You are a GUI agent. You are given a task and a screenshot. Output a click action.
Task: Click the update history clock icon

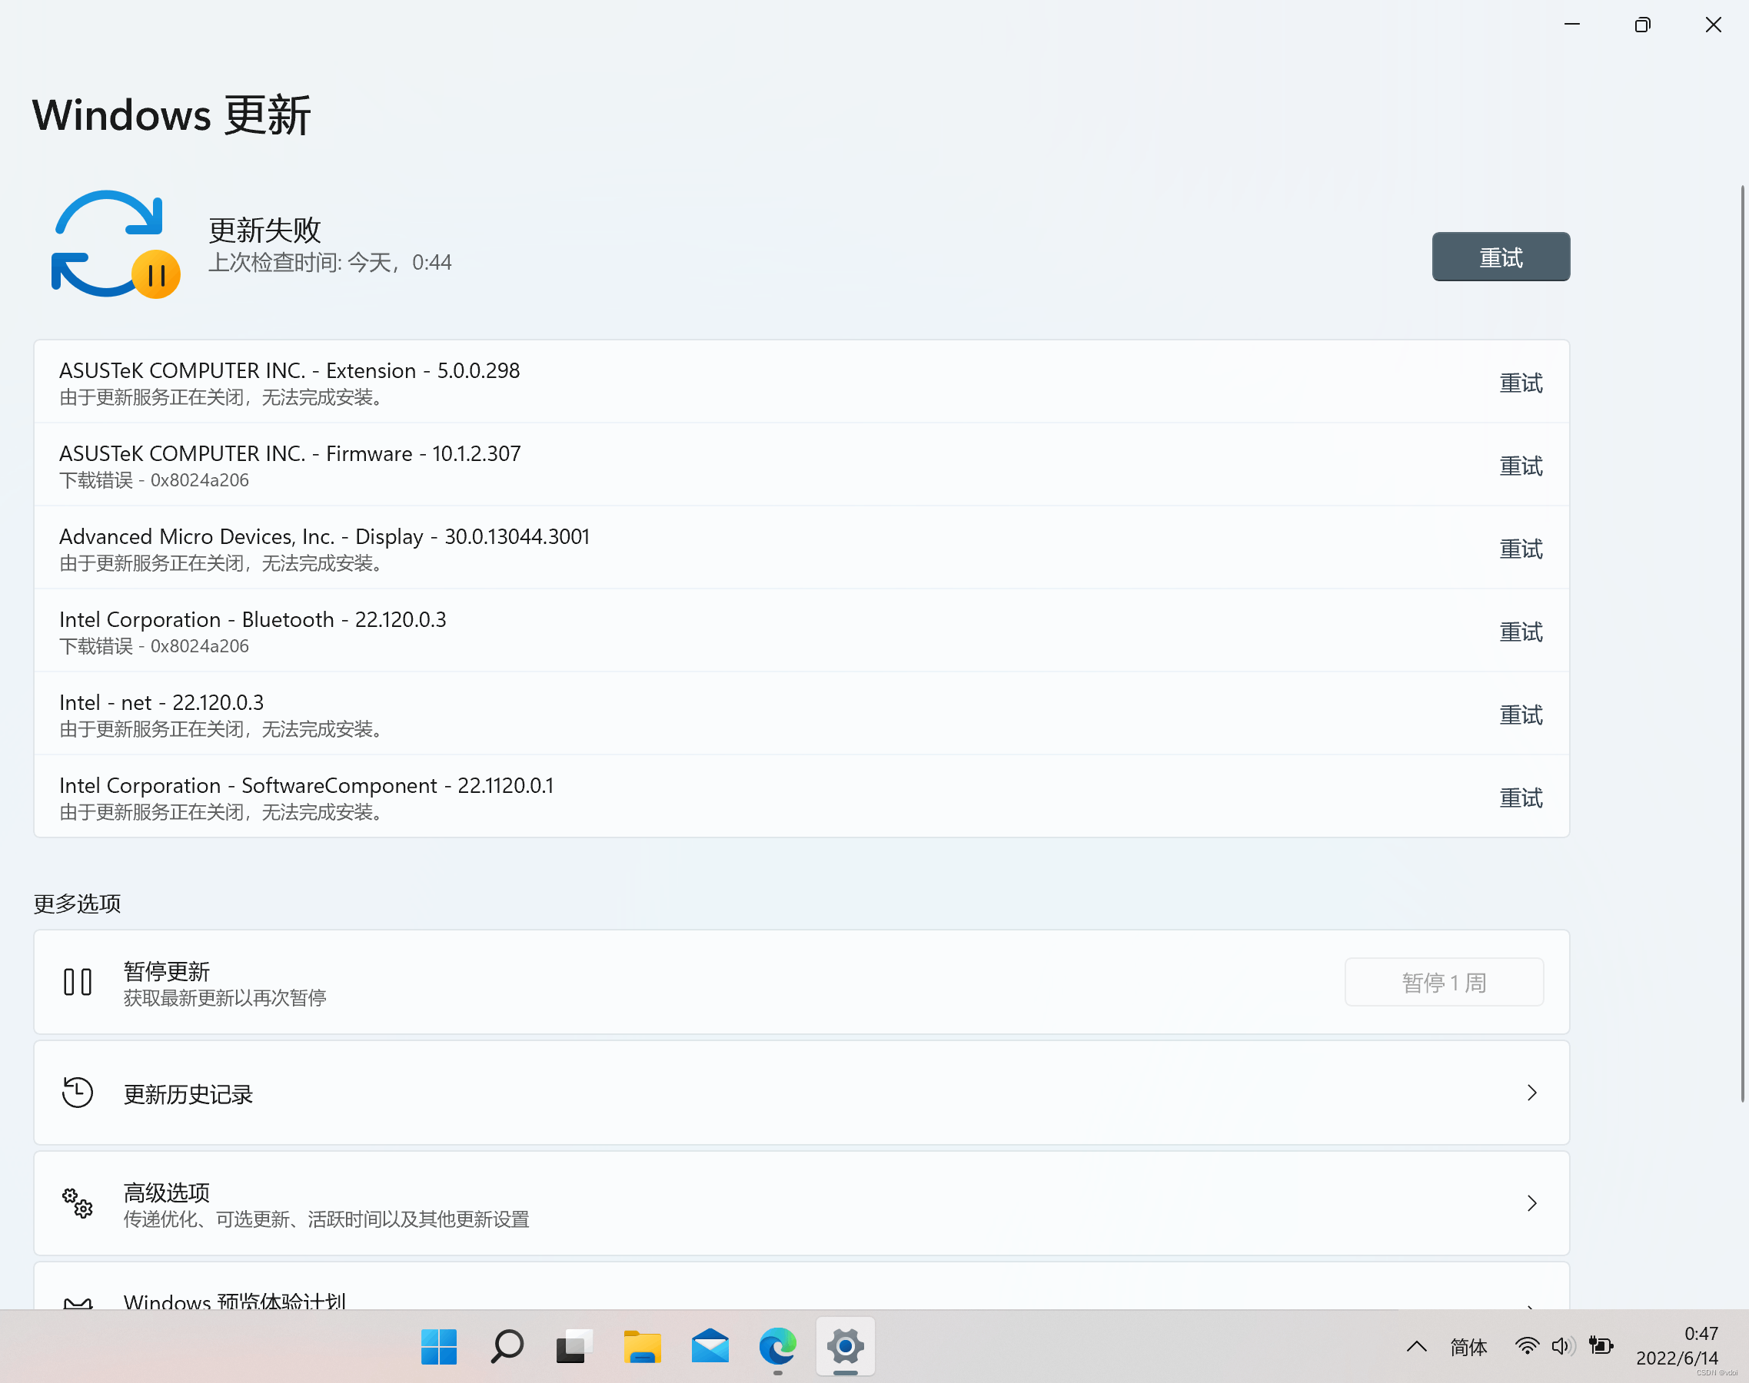pos(78,1093)
